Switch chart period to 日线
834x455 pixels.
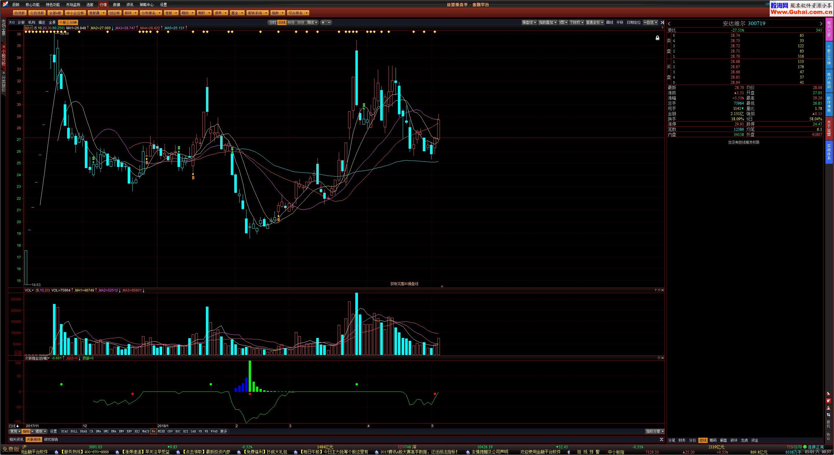(282, 22)
